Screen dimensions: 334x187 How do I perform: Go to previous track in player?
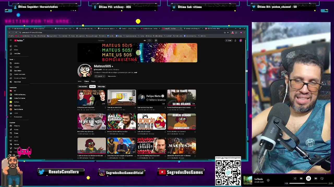pos(301,178)
